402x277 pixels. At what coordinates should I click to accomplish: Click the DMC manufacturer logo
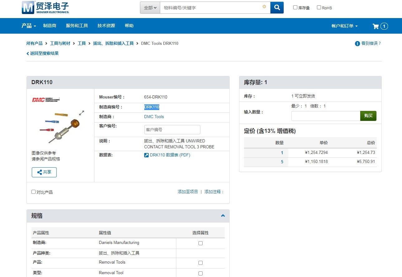point(46,100)
